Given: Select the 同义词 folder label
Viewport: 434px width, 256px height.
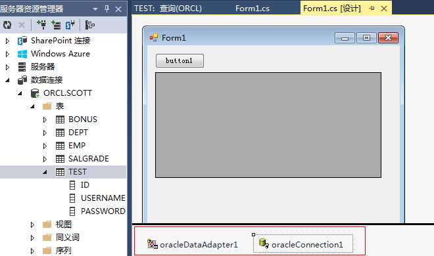Looking at the screenshot, I should [x=68, y=238].
